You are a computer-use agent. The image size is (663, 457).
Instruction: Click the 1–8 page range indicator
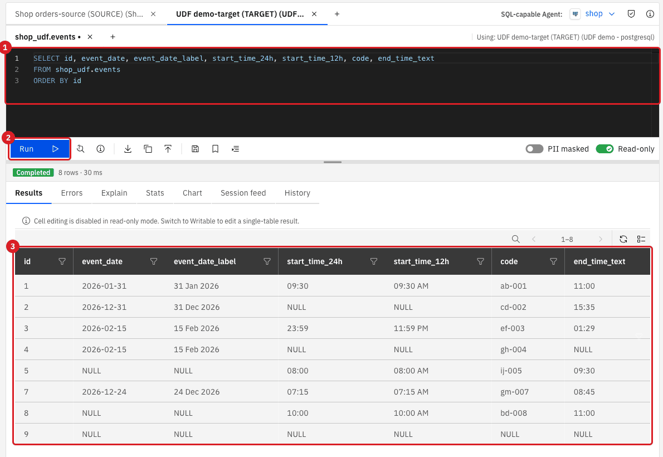pyautogui.click(x=567, y=240)
